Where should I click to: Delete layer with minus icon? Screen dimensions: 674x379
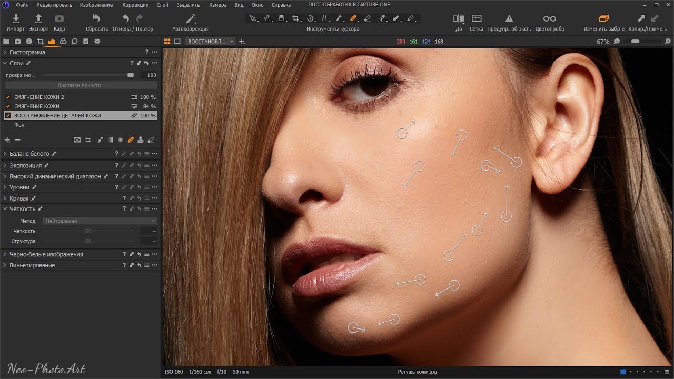17,140
